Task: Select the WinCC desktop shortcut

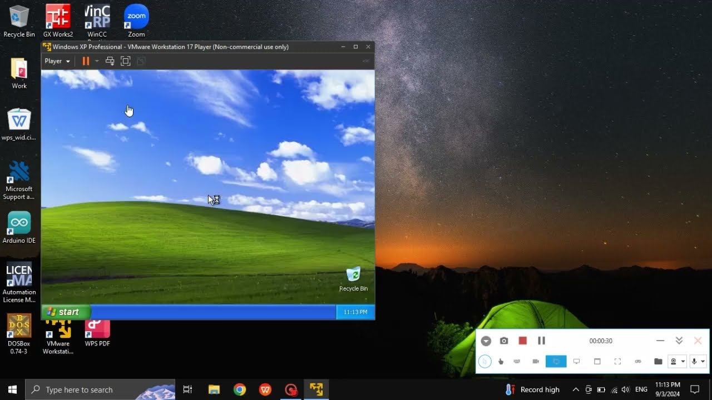Action: click(97, 21)
